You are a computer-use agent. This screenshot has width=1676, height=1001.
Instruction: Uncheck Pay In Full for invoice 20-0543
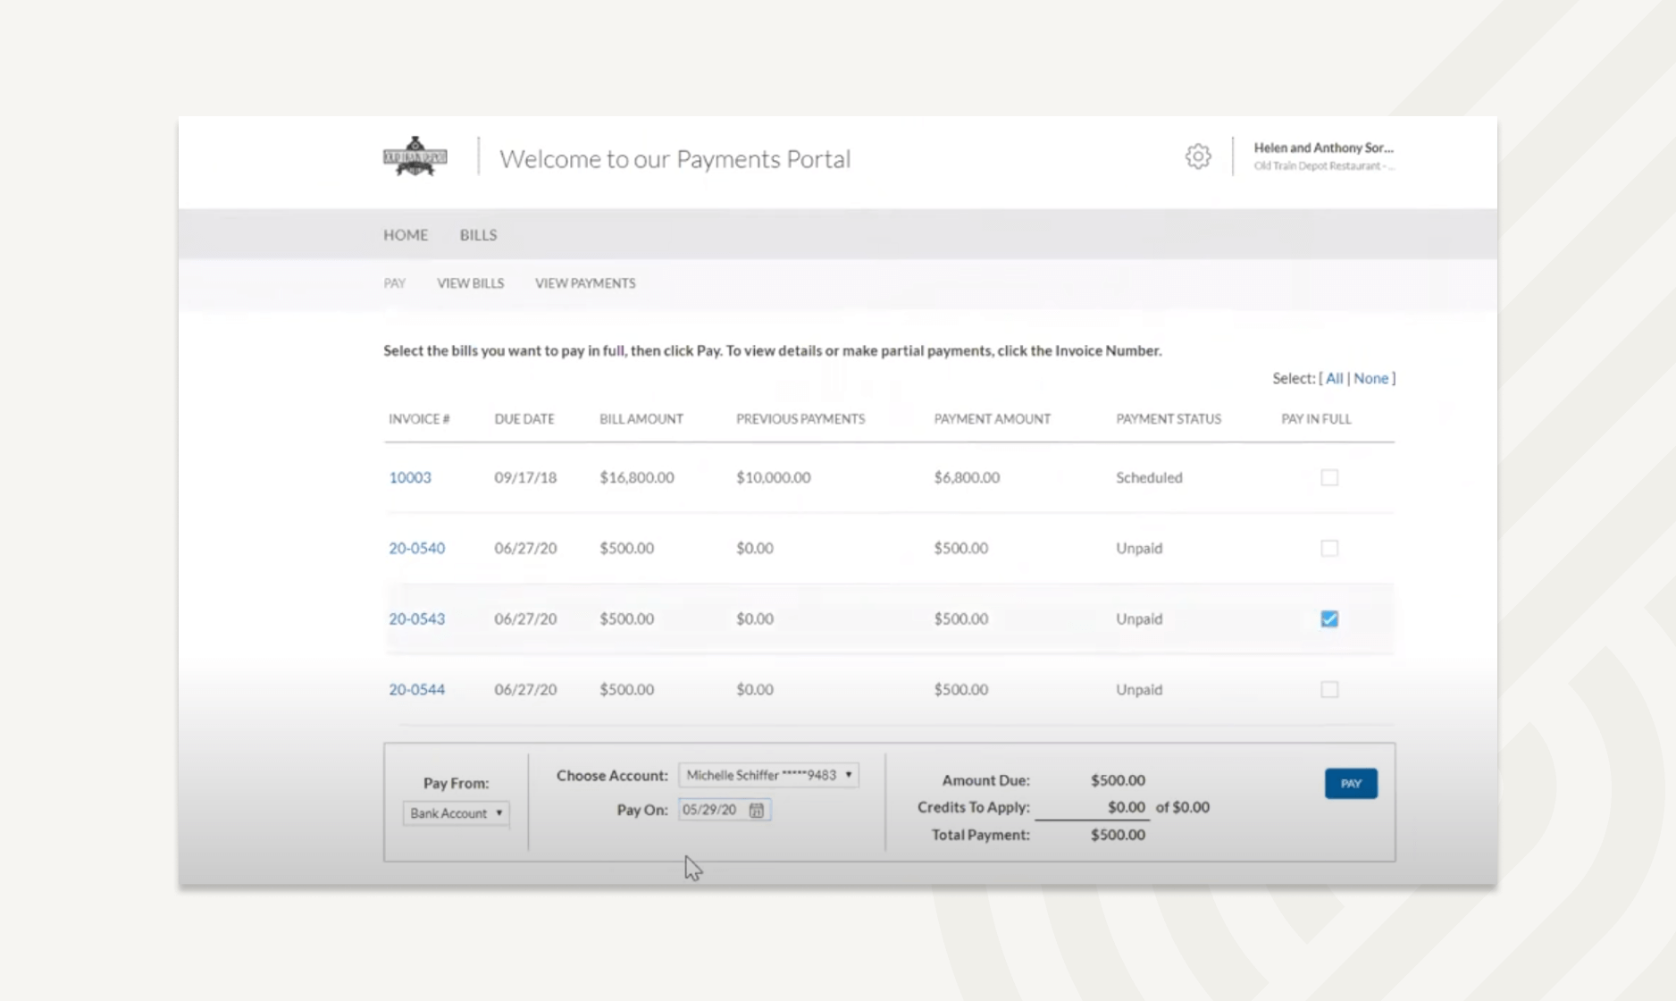[1329, 618]
